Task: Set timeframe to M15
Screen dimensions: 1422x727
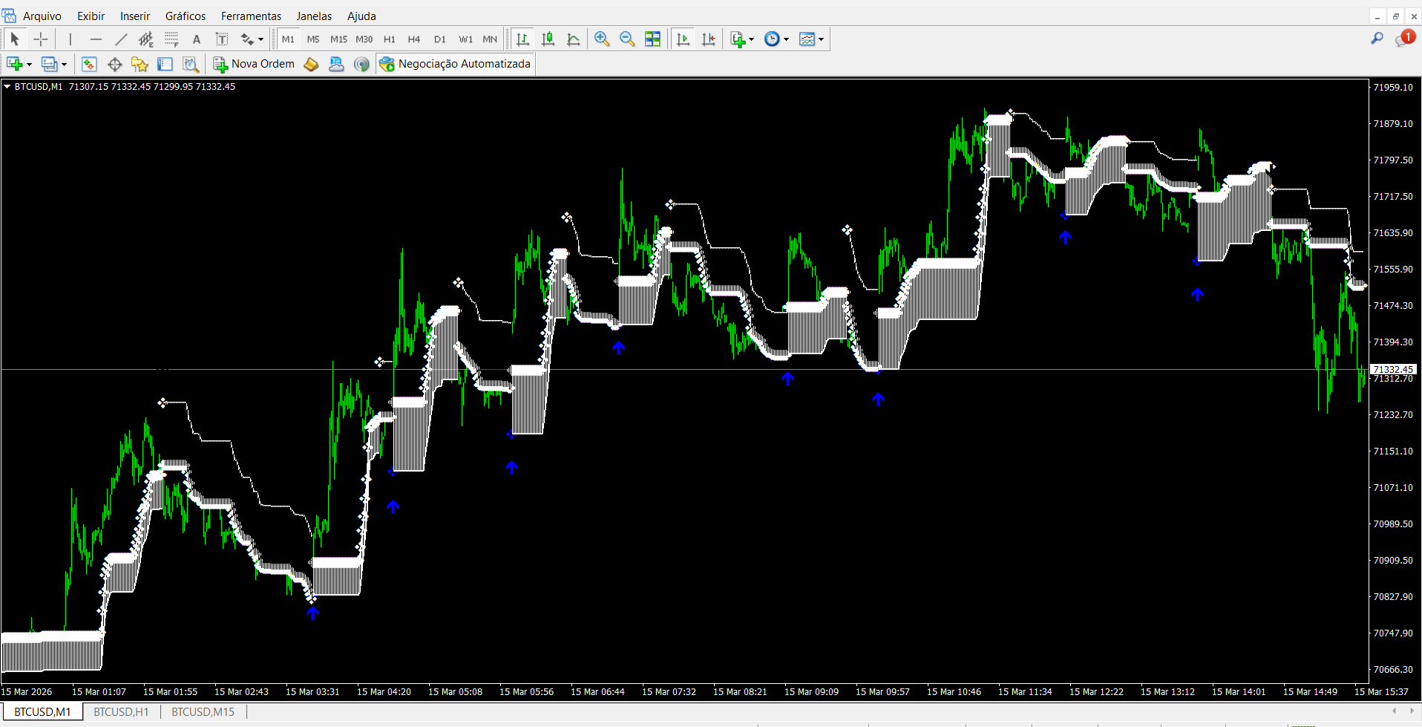Action: pos(338,39)
